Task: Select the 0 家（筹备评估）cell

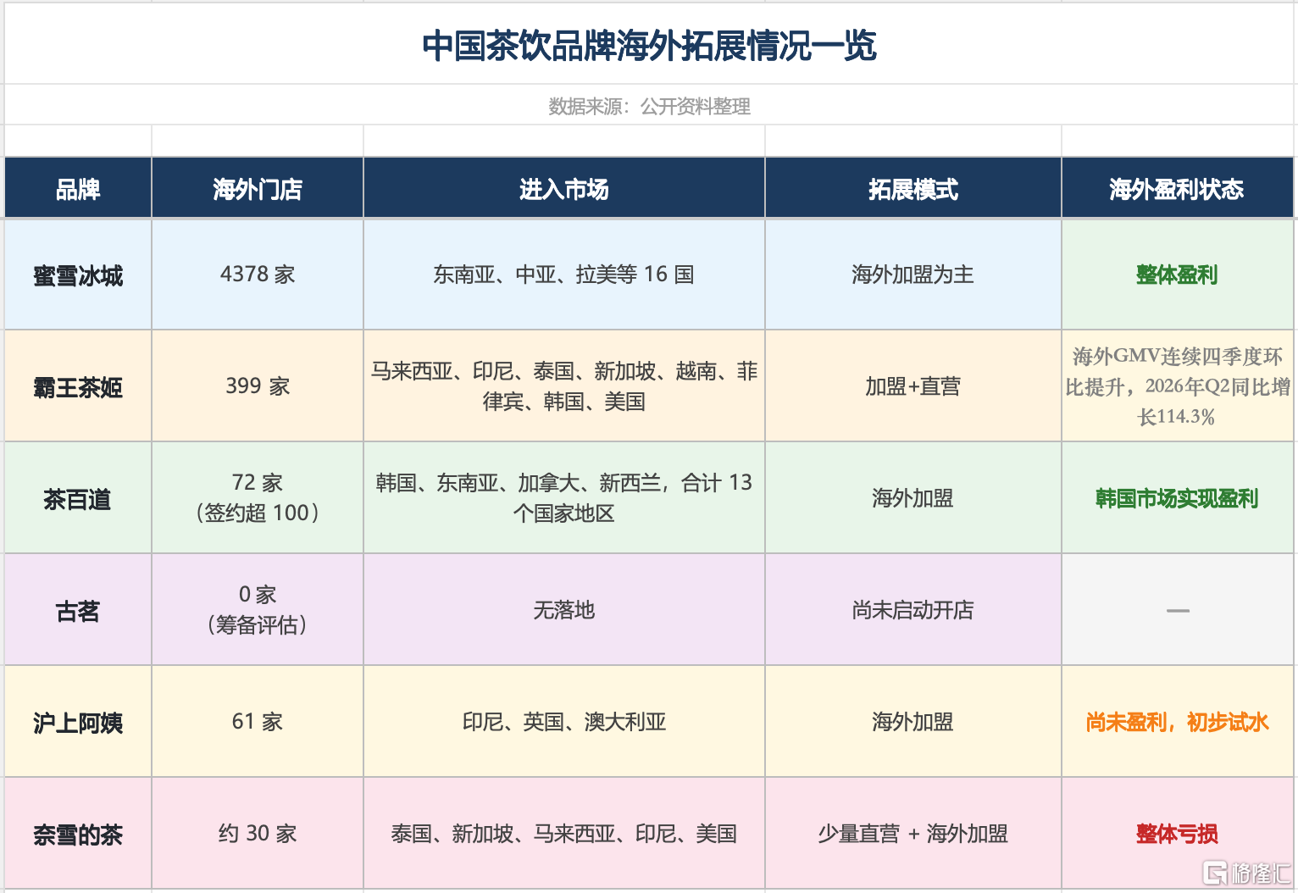Action: coord(258,610)
